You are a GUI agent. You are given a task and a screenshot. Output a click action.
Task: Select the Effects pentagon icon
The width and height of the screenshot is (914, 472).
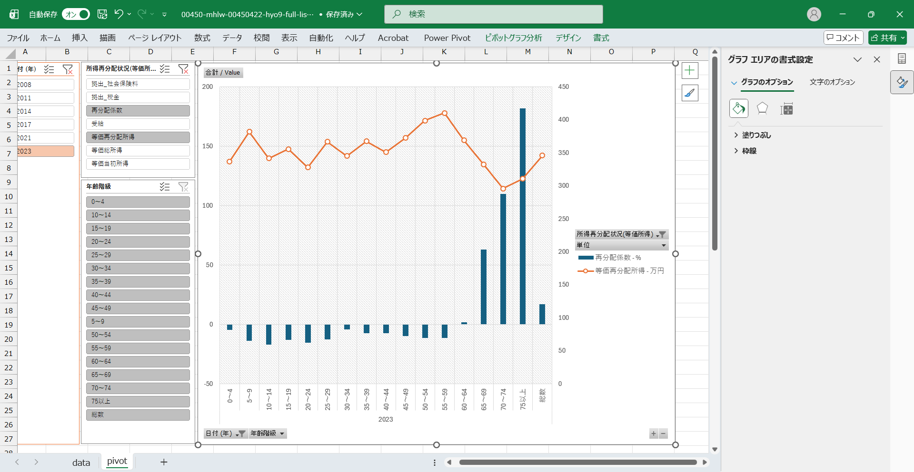pos(762,109)
